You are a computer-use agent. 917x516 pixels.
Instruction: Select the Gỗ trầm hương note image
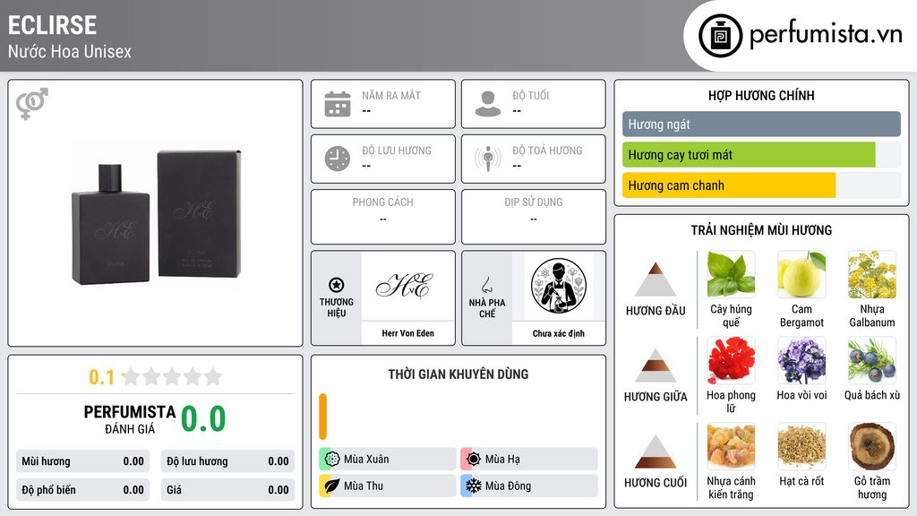(872, 446)
